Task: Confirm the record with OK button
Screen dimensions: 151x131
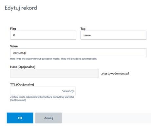Action: pos(20,118)
